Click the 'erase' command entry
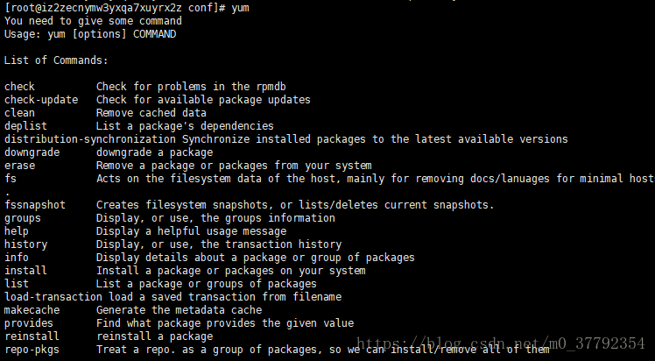Image resolution: width=655 pixels, height=361 pixels. [x=19, y=166]
